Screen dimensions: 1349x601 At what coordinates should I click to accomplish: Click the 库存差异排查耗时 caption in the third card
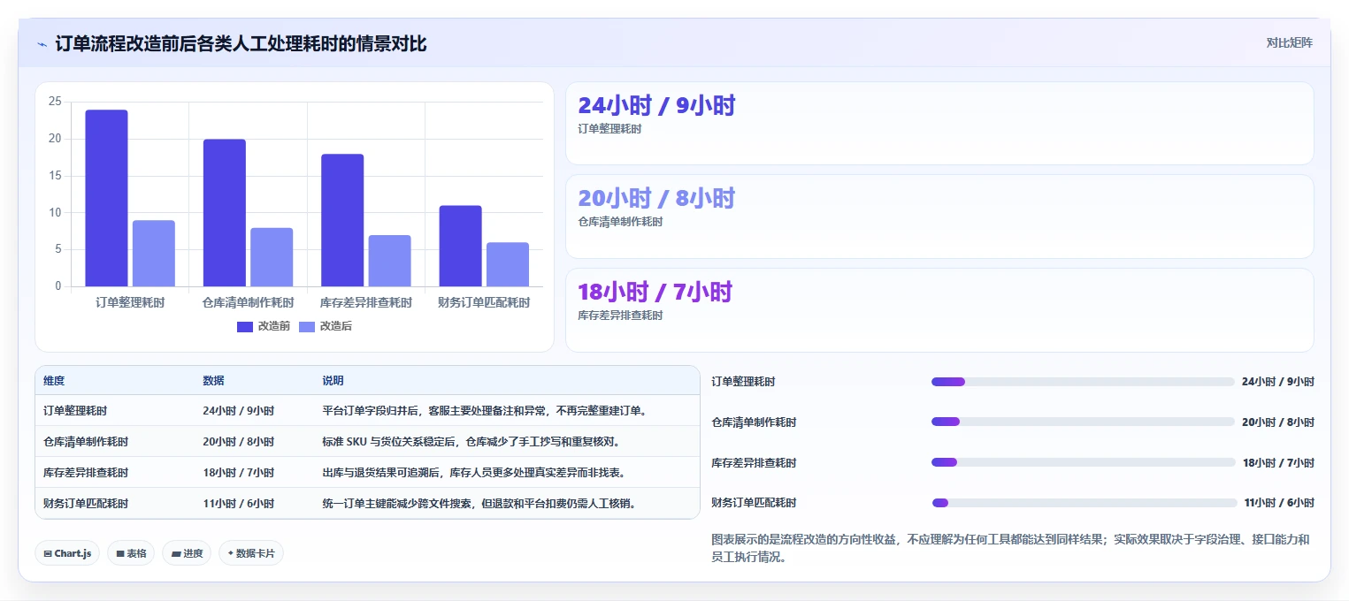[x=620, y=316]
